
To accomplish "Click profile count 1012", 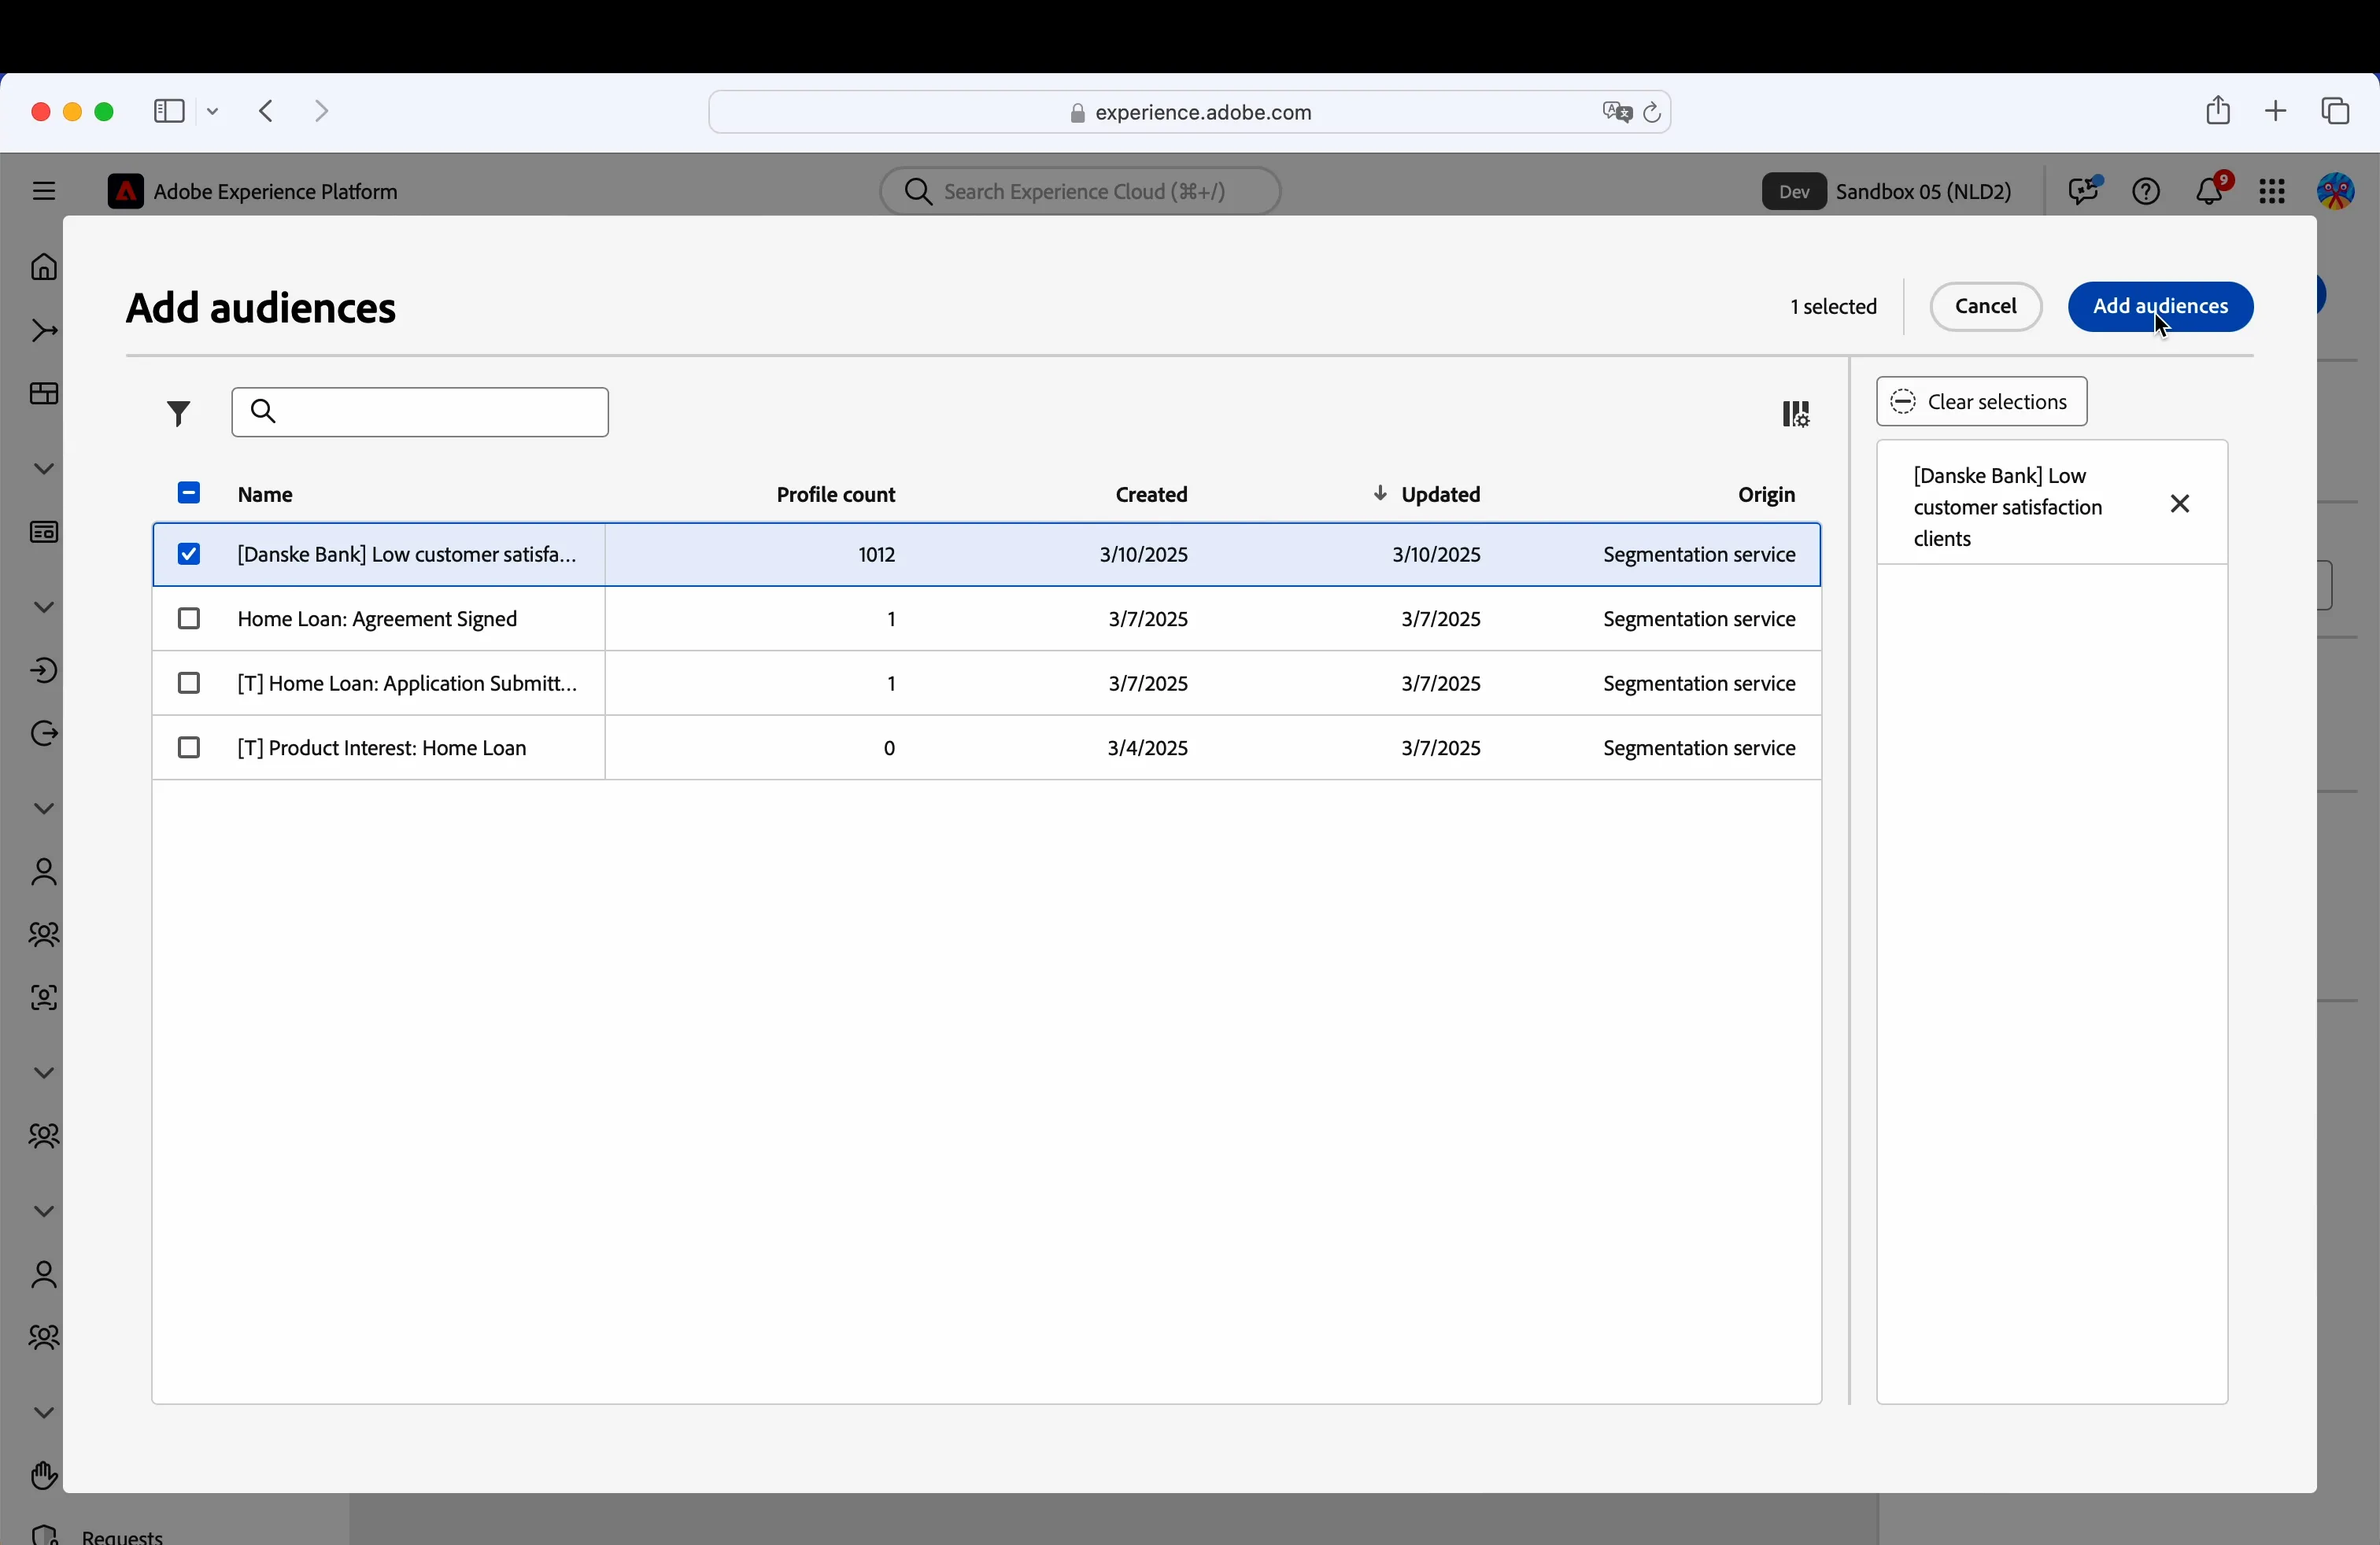I will [876, 555].
